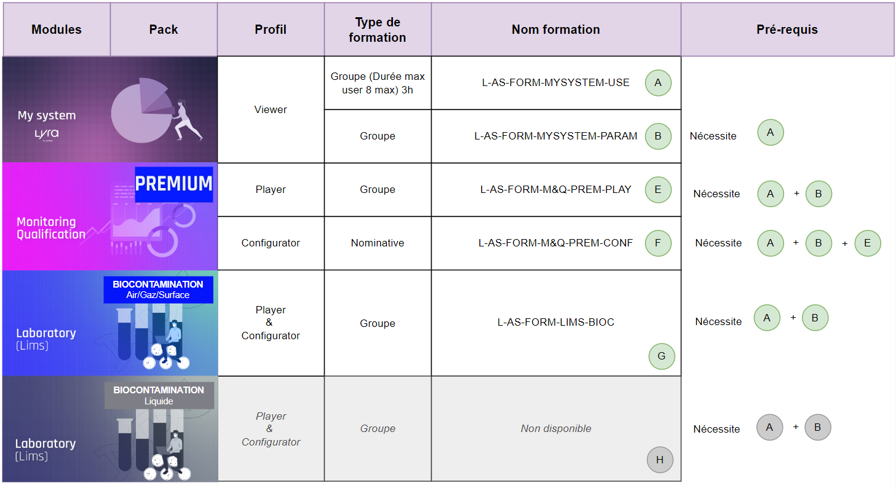Click the E prerequisite badge in Configurator row
896x491 pixels.
pos(868,243)
